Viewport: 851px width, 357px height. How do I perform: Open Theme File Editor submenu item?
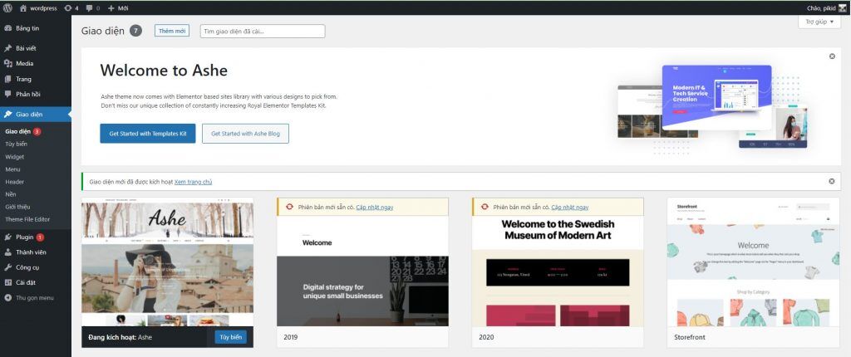[27, 219]
